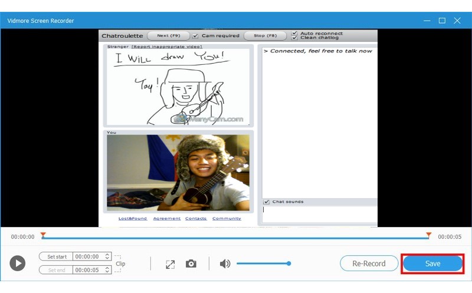Click the Set start button
472x293 pixels.
click(57, 256)
